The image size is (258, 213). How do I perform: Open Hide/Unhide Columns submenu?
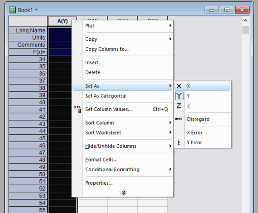pyautogui.click(x=123, y=146)
